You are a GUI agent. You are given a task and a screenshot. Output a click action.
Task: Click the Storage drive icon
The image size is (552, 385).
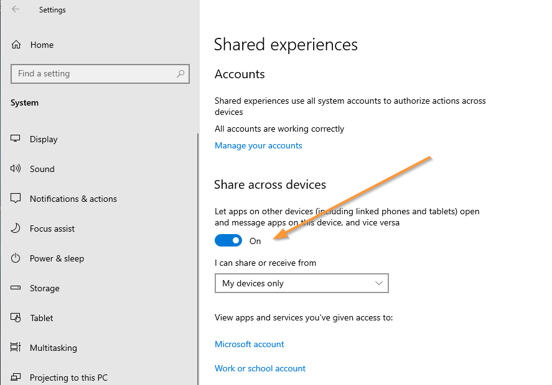click(x=16, y=288)
